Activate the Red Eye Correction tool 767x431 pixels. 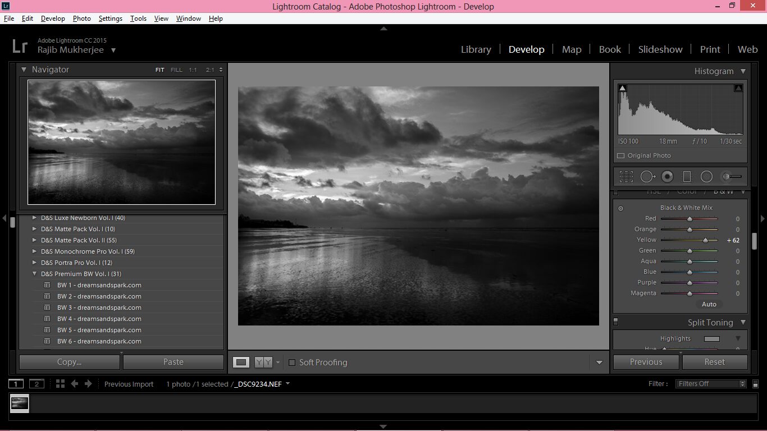(667, 177)
